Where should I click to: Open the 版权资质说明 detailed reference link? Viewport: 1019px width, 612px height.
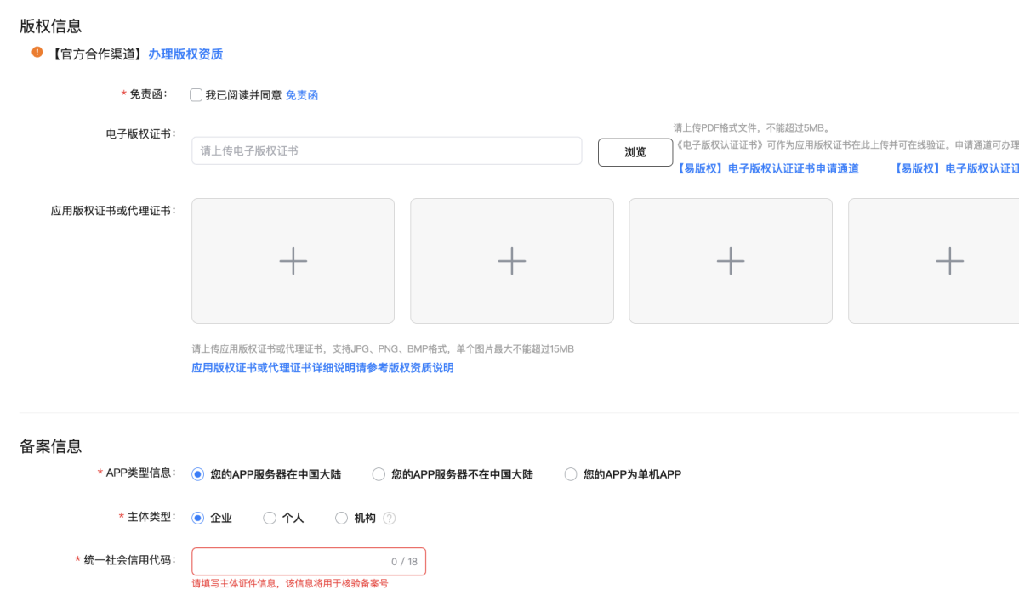[x=323, y=368]
